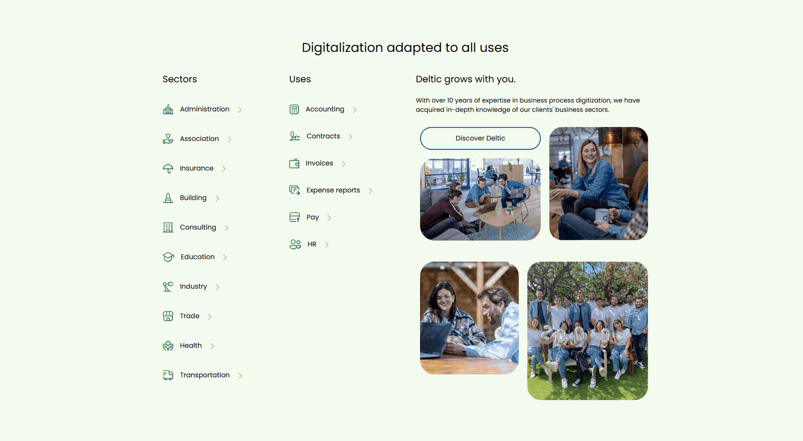Expand the Invoices chevron arrow

click(x=344, y=164)
